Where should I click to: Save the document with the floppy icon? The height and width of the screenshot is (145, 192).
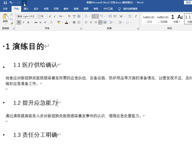pos(5,3)
